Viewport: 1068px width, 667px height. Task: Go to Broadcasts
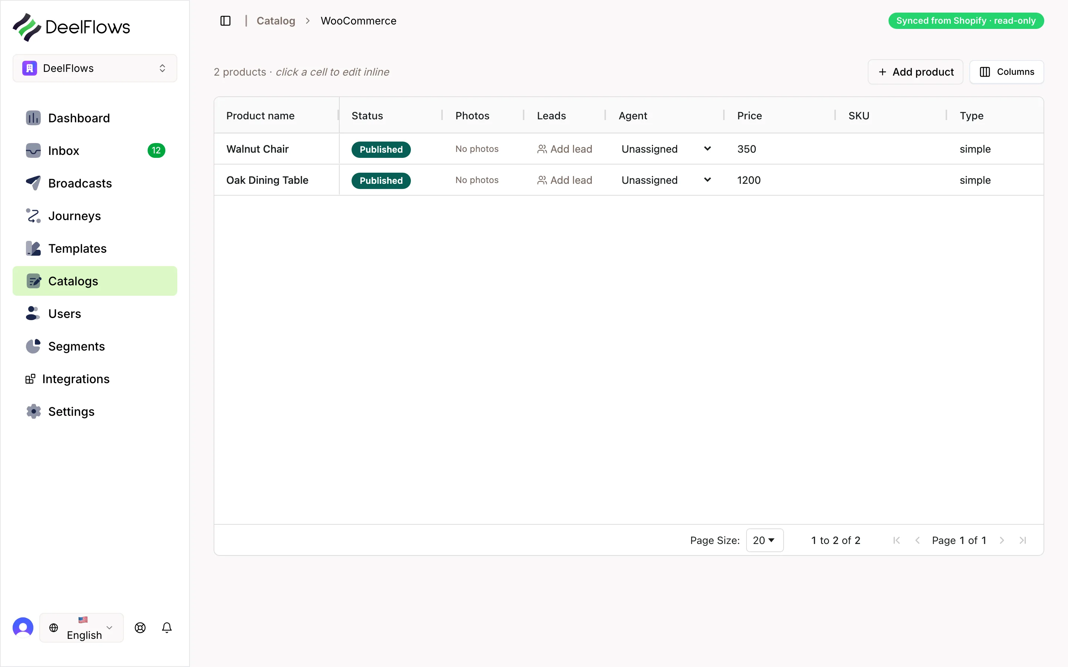[x=95, y=183]
